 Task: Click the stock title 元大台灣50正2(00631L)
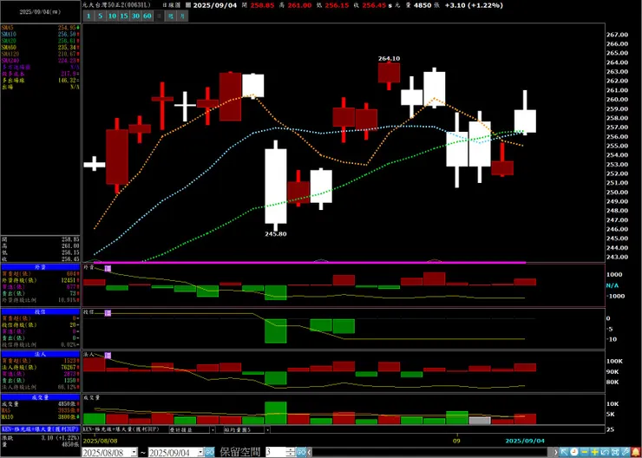tap(118, 5)
